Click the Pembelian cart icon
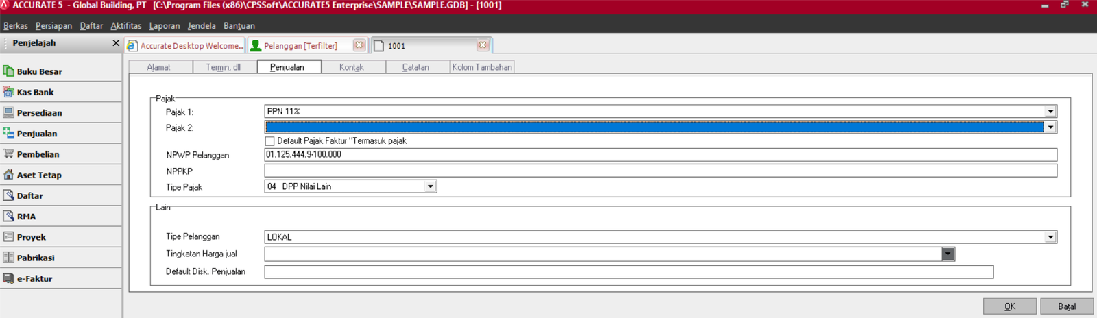 pyautogui.click(x=8, y=154)
